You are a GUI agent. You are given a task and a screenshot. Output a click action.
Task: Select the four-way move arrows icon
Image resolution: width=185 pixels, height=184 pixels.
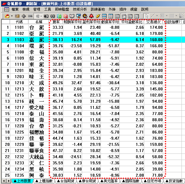pos(24,16)
